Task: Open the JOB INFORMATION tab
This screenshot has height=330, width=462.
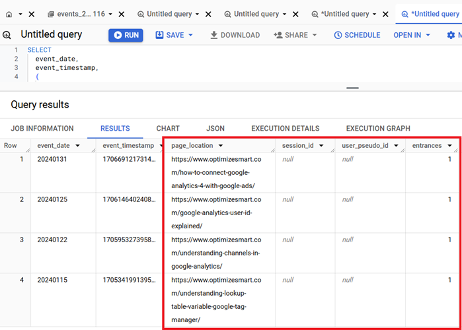Action: [42, 129]
